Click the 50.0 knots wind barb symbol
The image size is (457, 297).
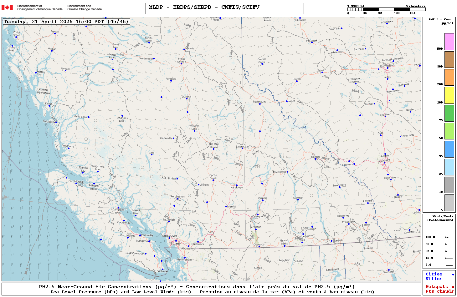click(x=449, y=244)
